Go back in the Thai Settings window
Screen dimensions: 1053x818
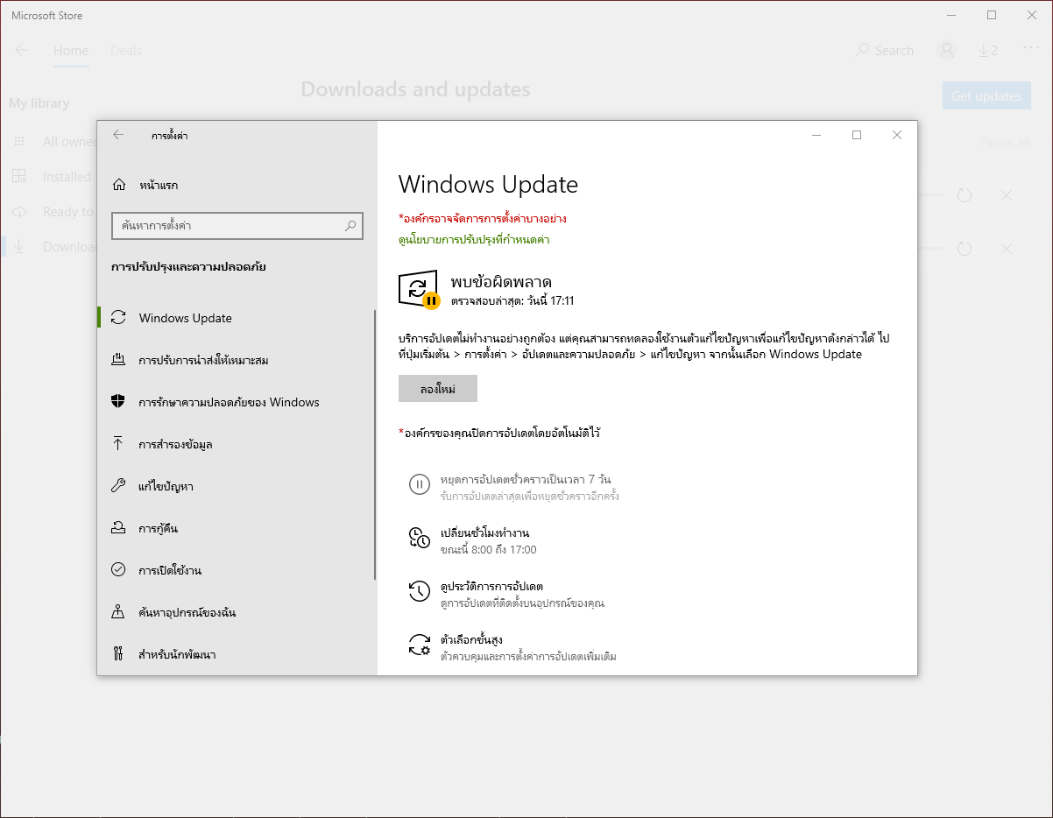click(x=118, y=135)
